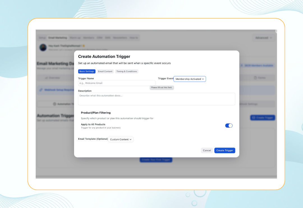This screenshot has width=303, height=208.
Task: Open the Trigger Event dropdown
Action: click(190, 79)
